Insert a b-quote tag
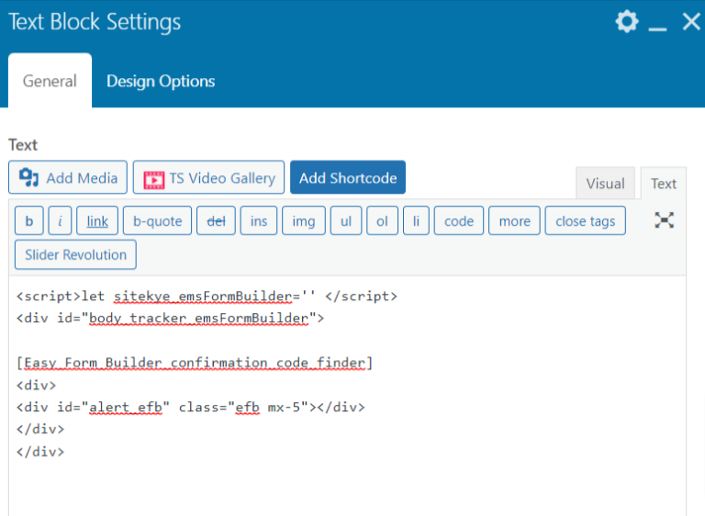Screen dimensions: 705x516 point(158,221)
